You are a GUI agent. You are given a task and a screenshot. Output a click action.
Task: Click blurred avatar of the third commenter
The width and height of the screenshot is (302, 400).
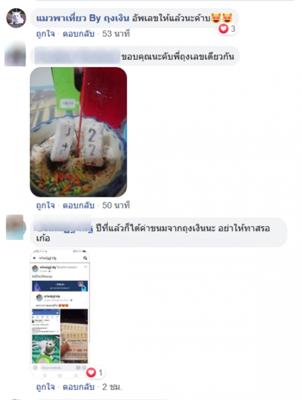(x=15, y=227)
